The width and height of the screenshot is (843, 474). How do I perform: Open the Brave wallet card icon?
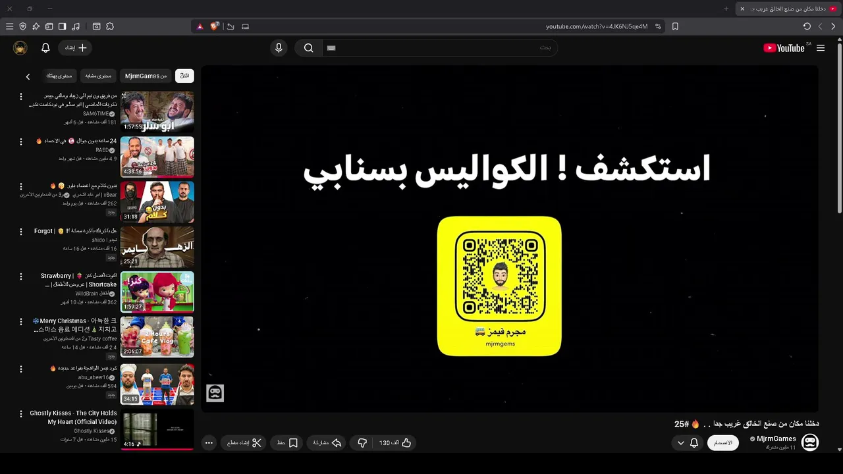pos(49,26)
